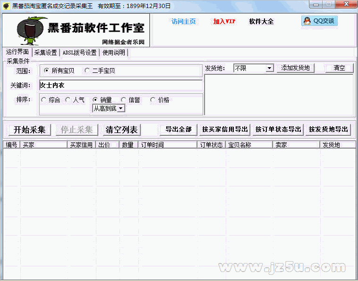
Task: Select the 二手宝贝 range option
Action: (x=100, y=70)
